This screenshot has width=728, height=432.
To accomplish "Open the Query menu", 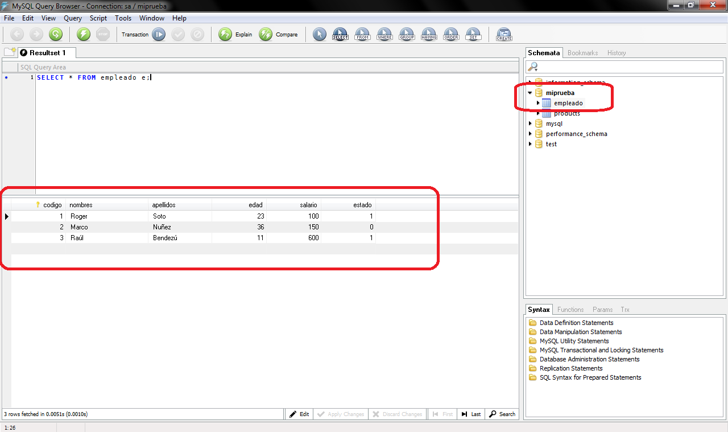I will pyautogui.click(x=73, y=18).
